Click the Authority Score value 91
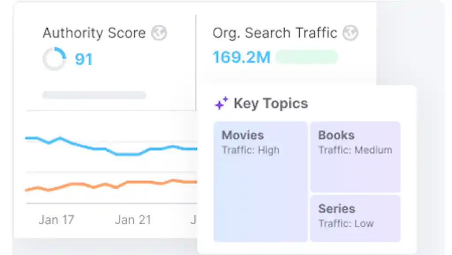This screenshot has height=255, width=452. pos(83,60)
